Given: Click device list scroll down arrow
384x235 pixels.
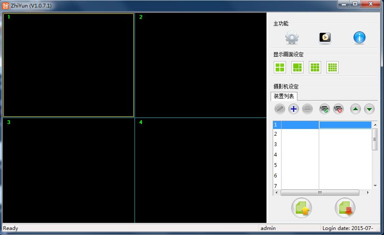Looking at the screenshot, I should click(375, 186).
